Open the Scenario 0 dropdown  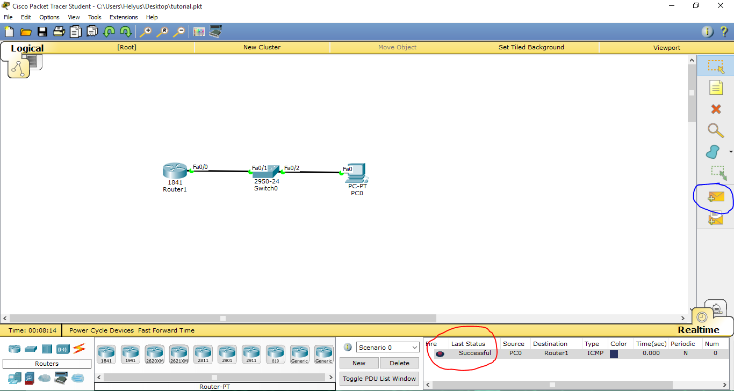(387, 348)
